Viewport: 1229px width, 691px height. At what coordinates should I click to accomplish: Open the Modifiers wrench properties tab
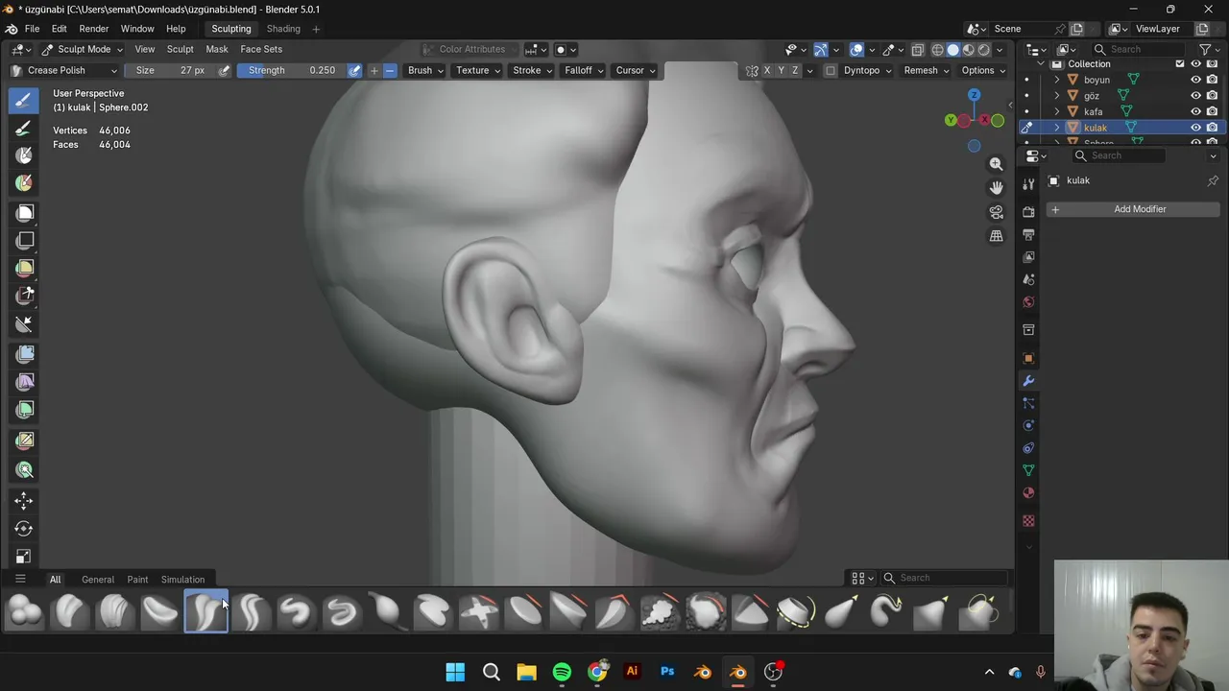coord(1028,381)
